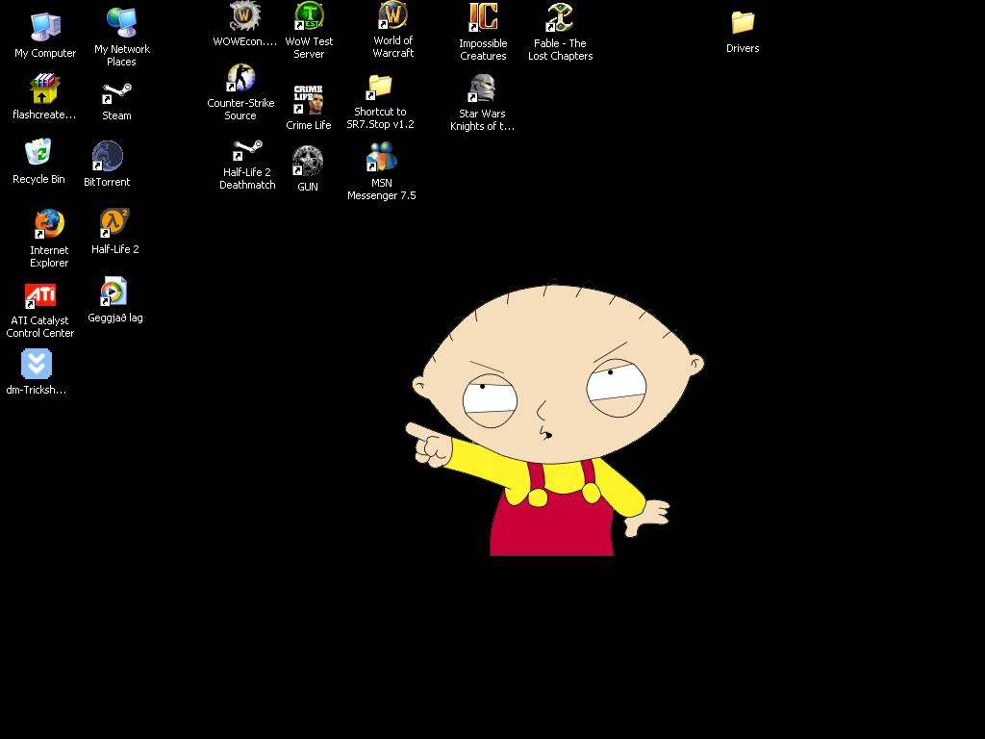Select the WoW Test Server icon
The width and height of the screenshot is (985, 739).
(309, 16)
